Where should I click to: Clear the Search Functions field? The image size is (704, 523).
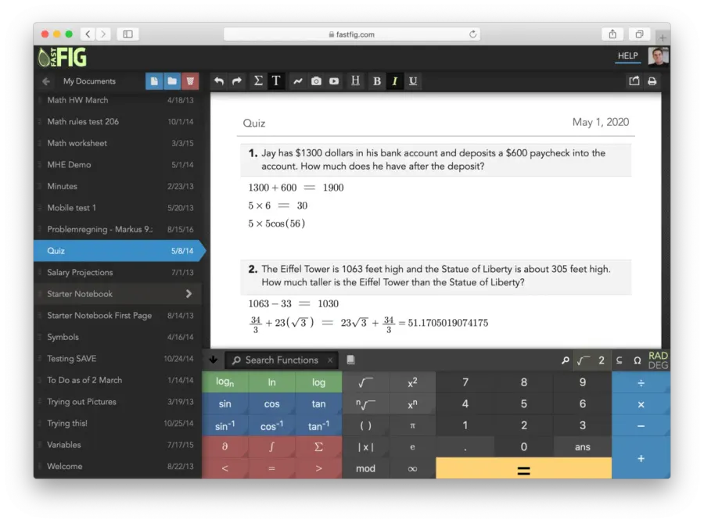(330, 360)
